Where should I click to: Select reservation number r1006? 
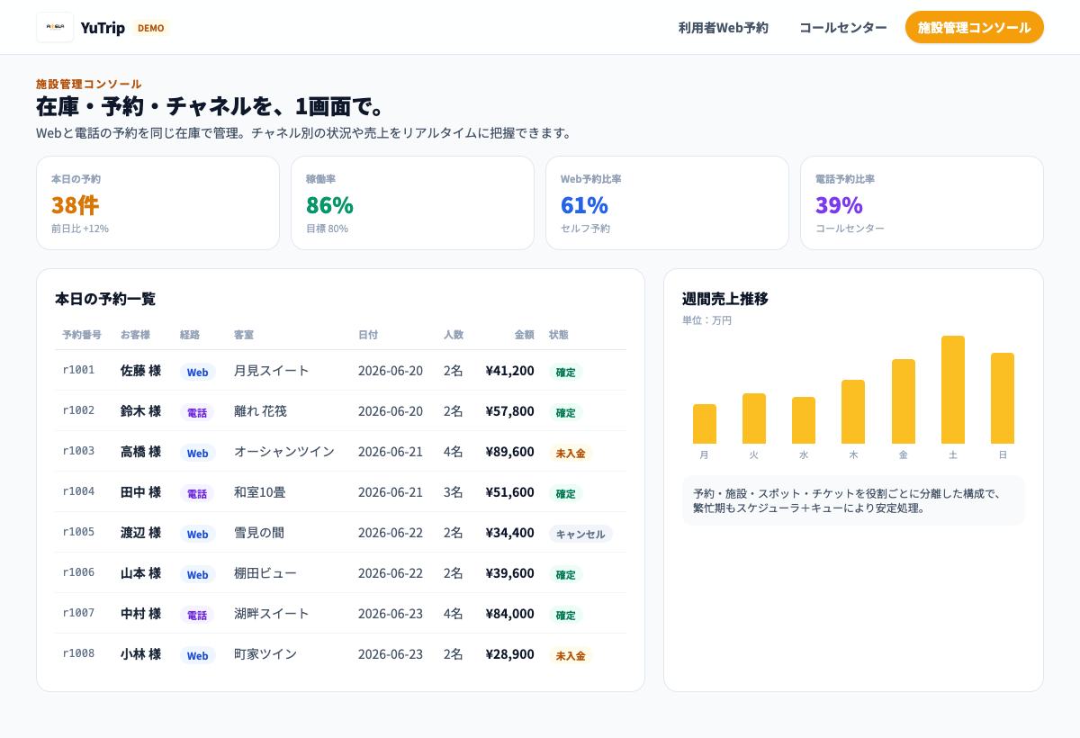(x=78, y=572)
